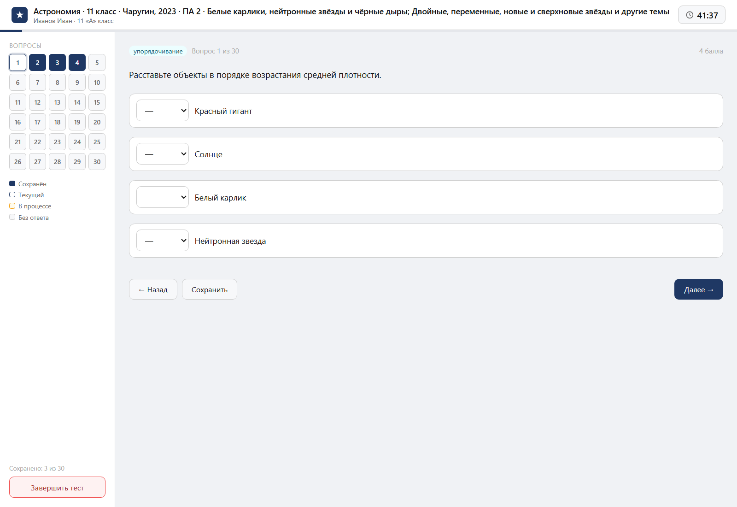Open order dropdown for Красный гигант

(x=163, y=111)
